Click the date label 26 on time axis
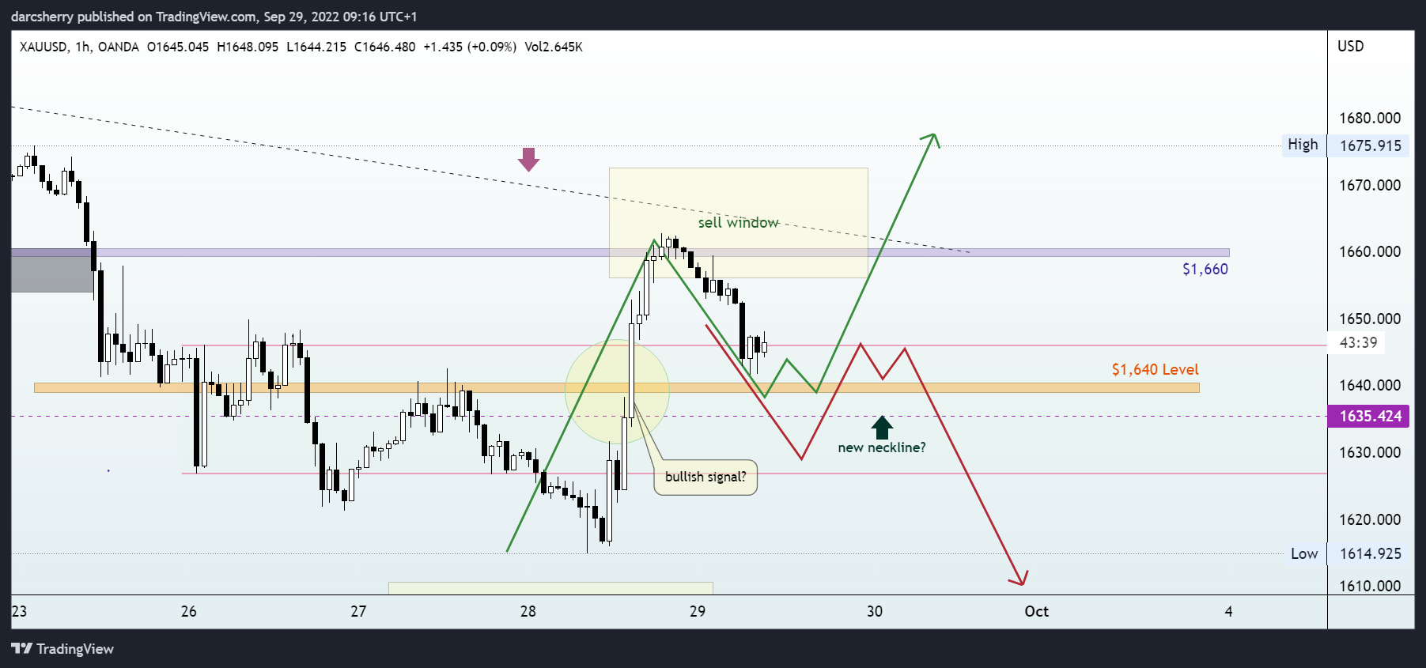The height and width of the screenshot is (668, 1426). tap(188, 611)
